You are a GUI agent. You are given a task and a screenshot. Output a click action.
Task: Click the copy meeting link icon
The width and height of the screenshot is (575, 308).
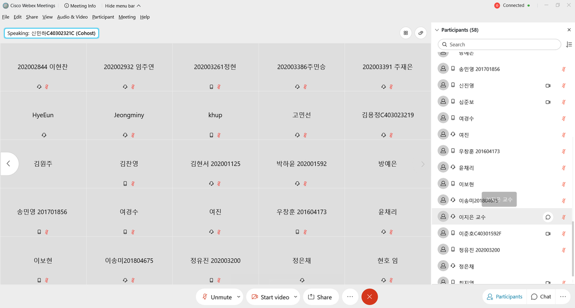pos(421,33)
